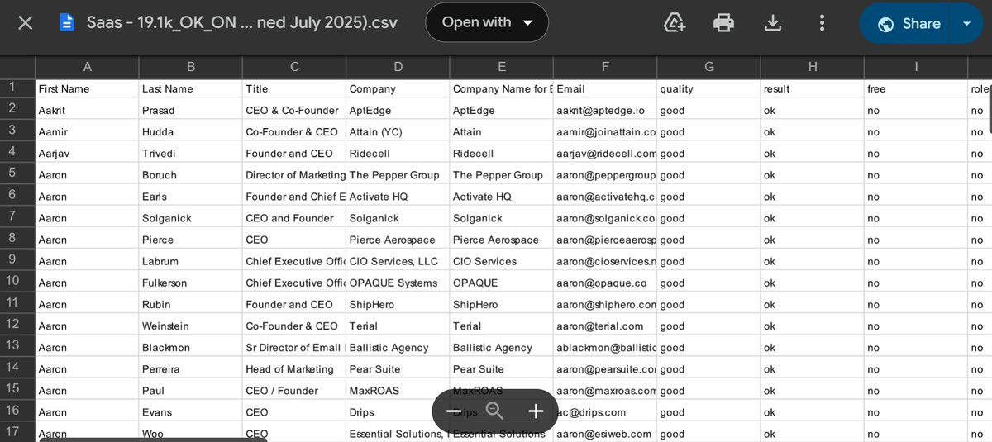Reset zoom using the magnifier icon
The height and width of the screenshot is (442, 992).
[x=494, y=411]
